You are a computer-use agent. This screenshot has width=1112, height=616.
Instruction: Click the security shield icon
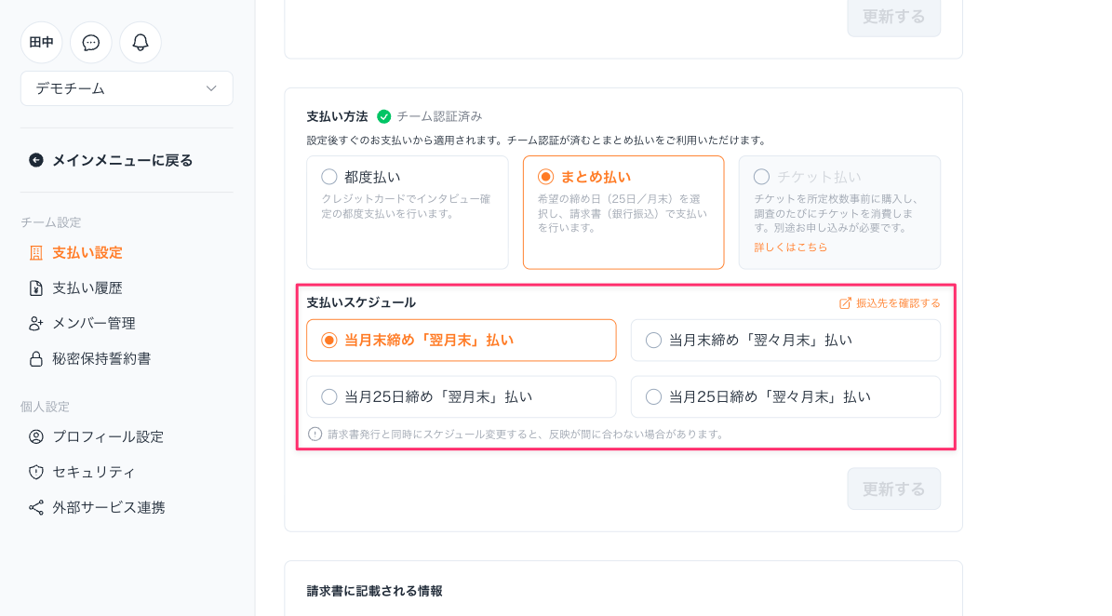tap(36, 473)
